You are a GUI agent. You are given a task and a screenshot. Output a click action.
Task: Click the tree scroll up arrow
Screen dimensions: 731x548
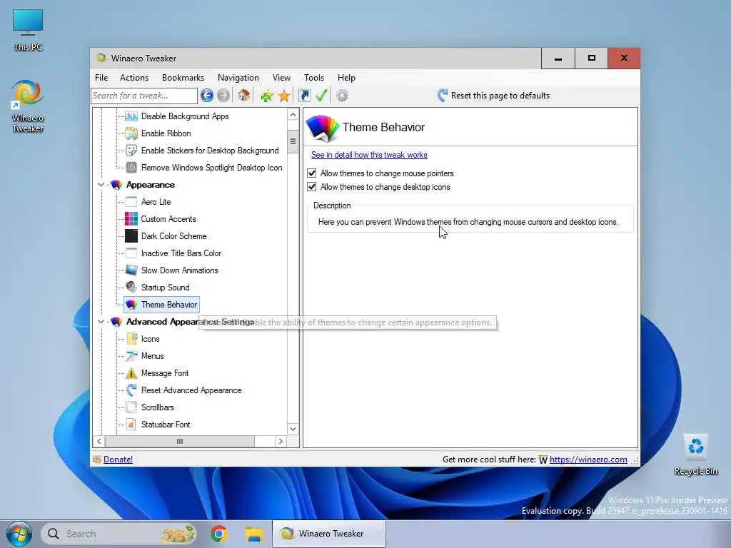(293, 115)
